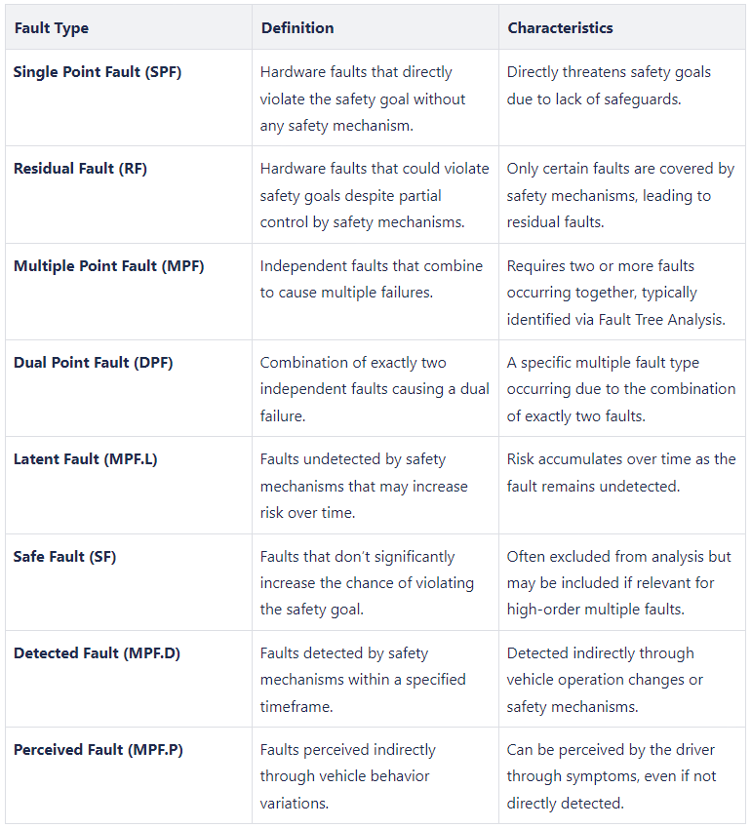
Task: Click the Perceived Fault characteristics about the driver
Action: click(611, 776)
